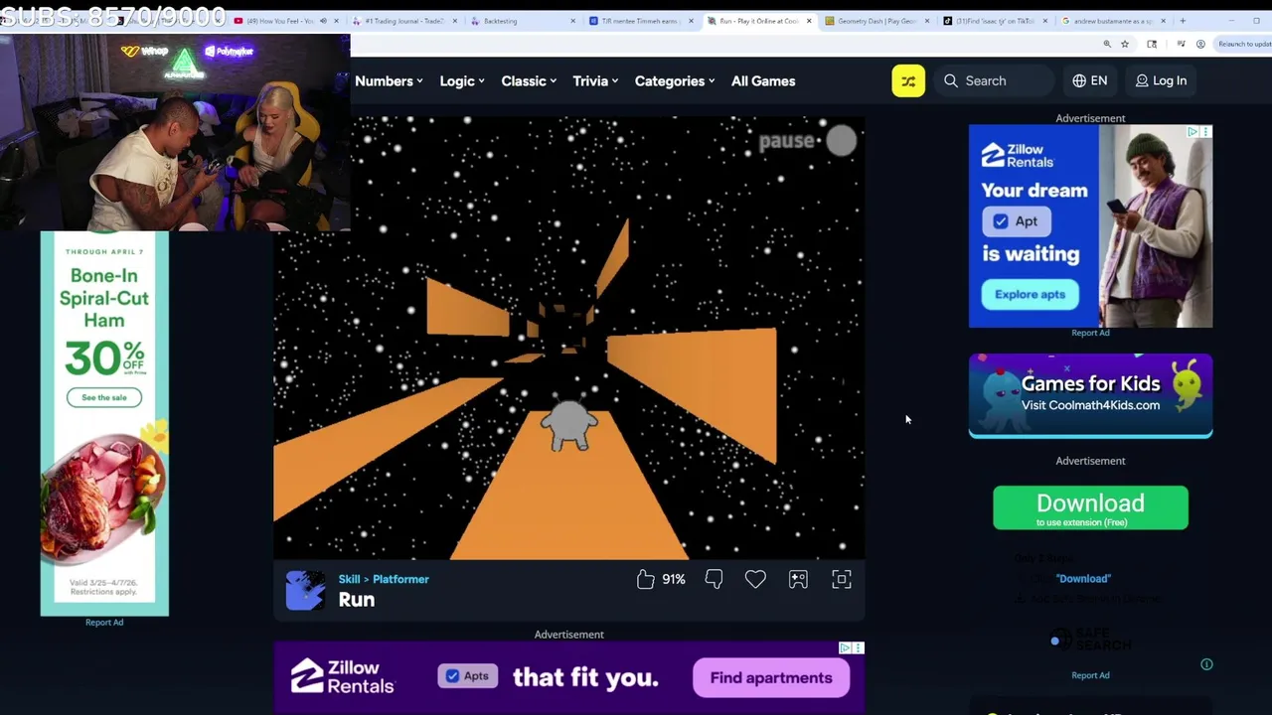Click the Run game title text
Viewport: 1272px width, 715px height.
pos(357,600)
